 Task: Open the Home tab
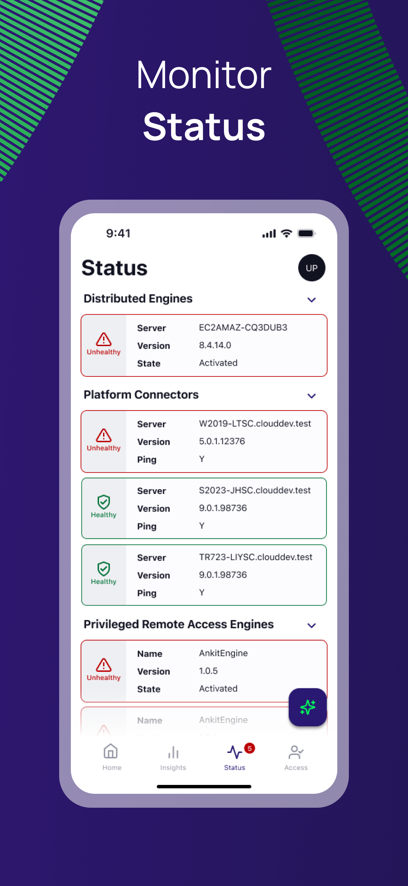(x=112, y=757)
